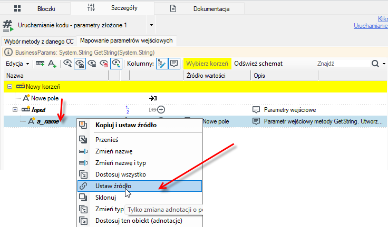
Task: Choose Sklonuj from the context menu
Action: click(140, 198)
